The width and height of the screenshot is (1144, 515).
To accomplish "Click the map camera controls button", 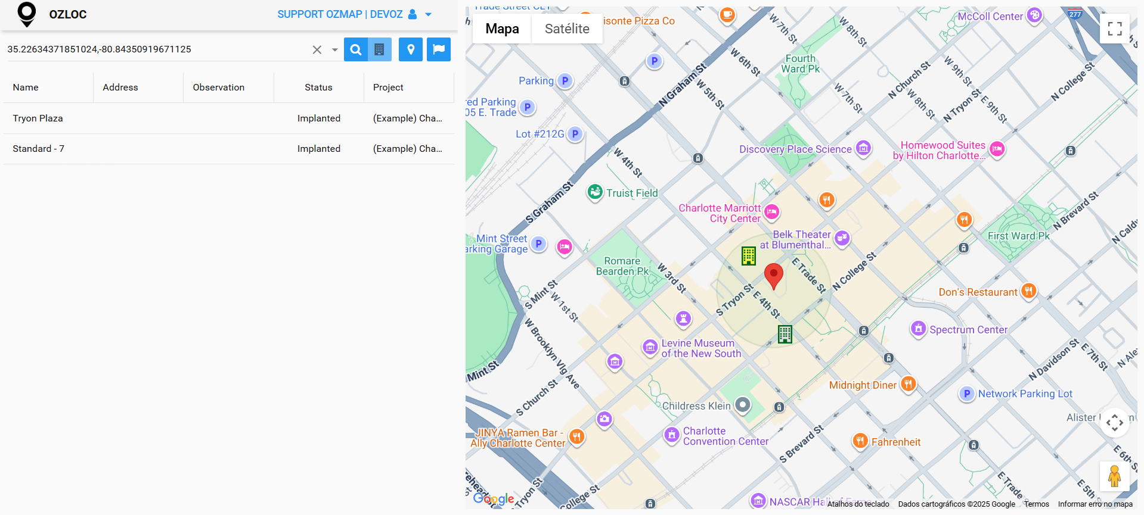I will (x=1115, y=423).
